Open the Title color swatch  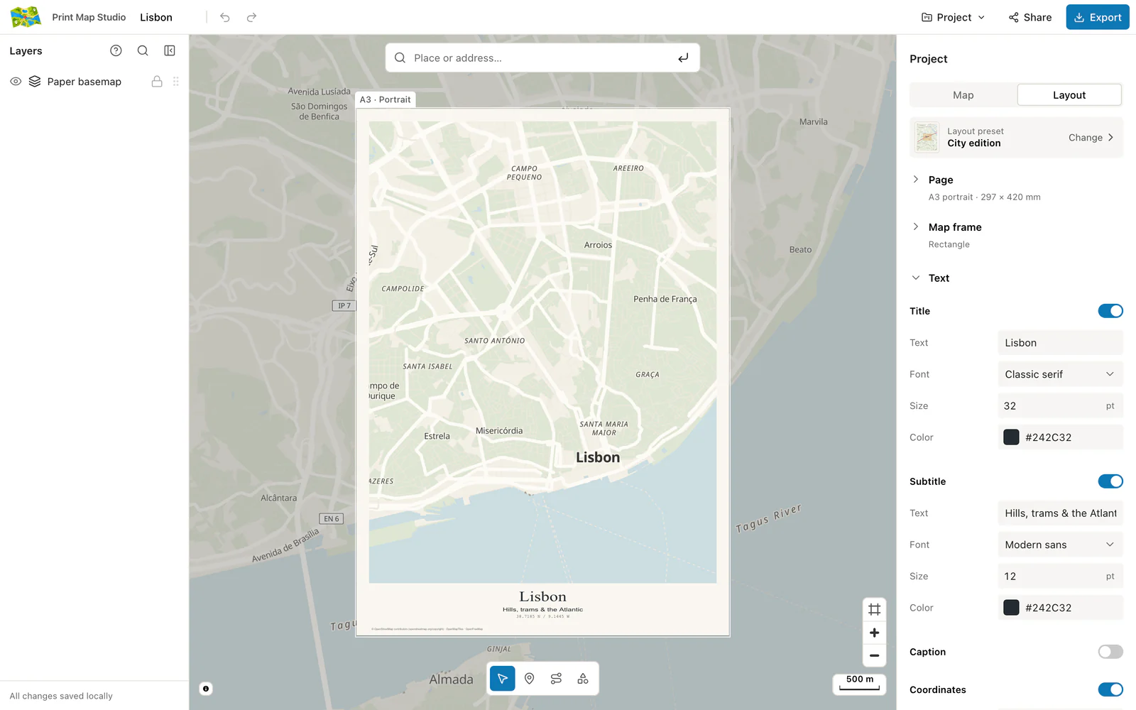(x=1011, y=437)
